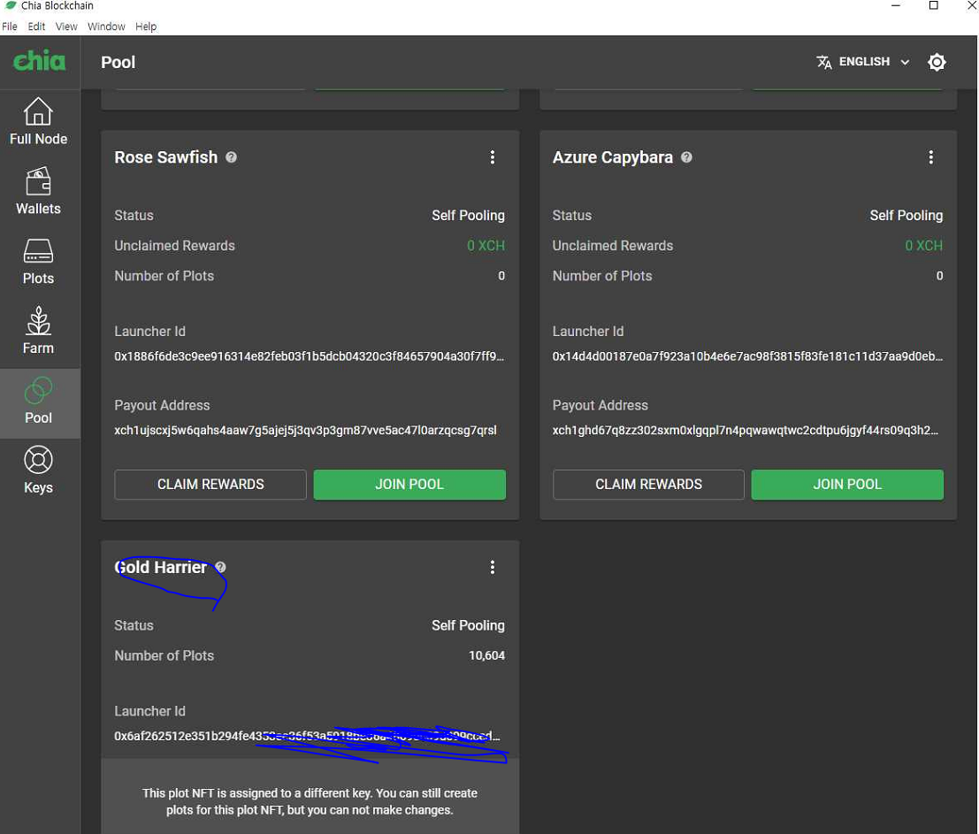Click Azure Capybara unclaimed rewards 0 XCH

[x=924, y=245]
